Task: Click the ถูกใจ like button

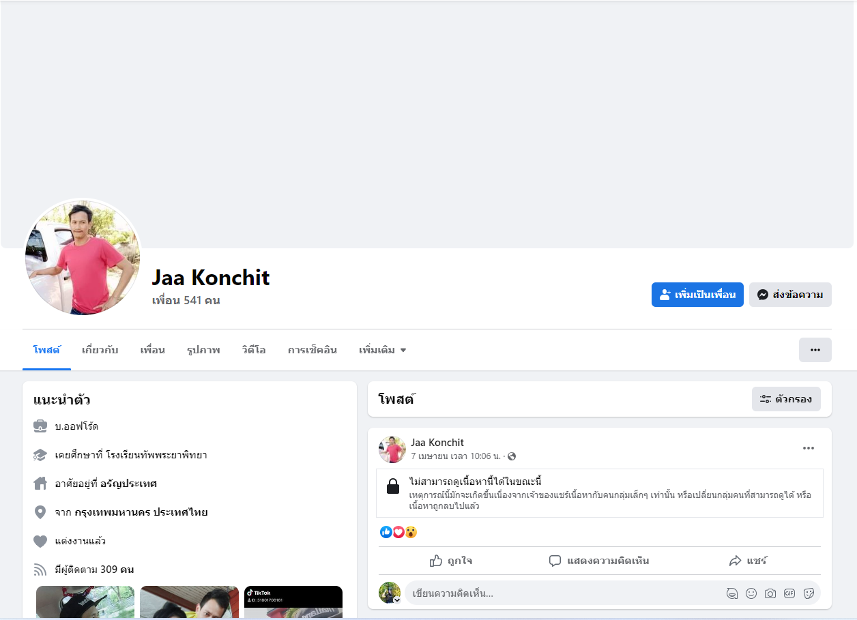Action: pyautogui.click(x=451, y=561)
